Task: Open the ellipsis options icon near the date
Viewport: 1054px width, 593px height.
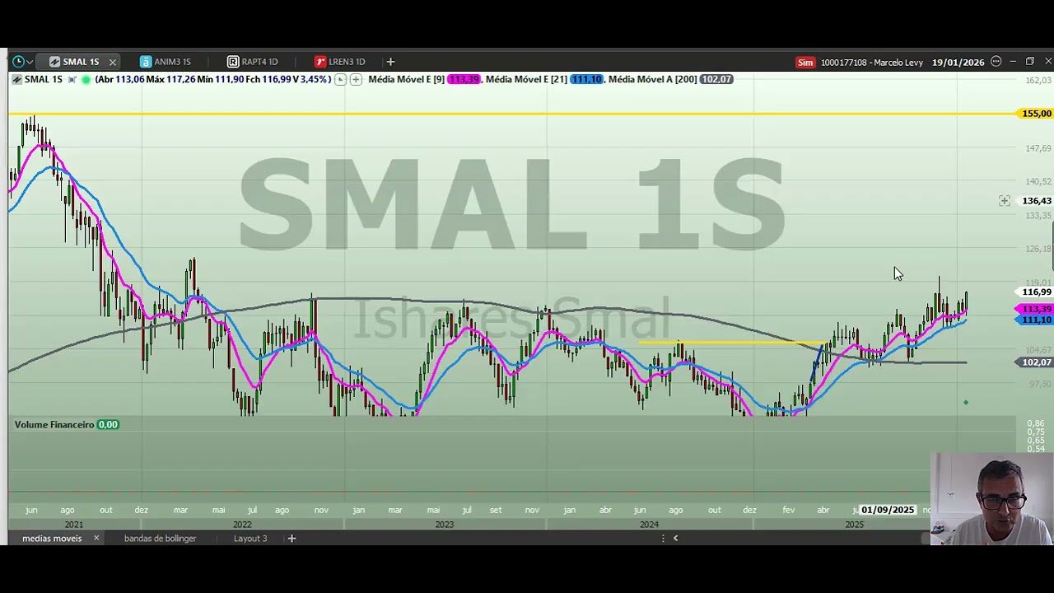Action: [996, 61]
